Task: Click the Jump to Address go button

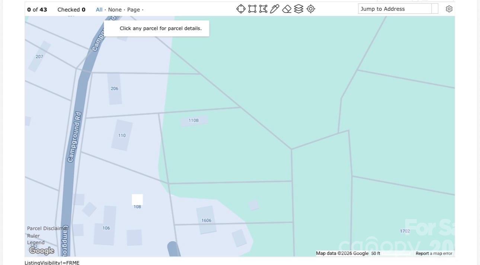Action: click(x=435, y=9)
